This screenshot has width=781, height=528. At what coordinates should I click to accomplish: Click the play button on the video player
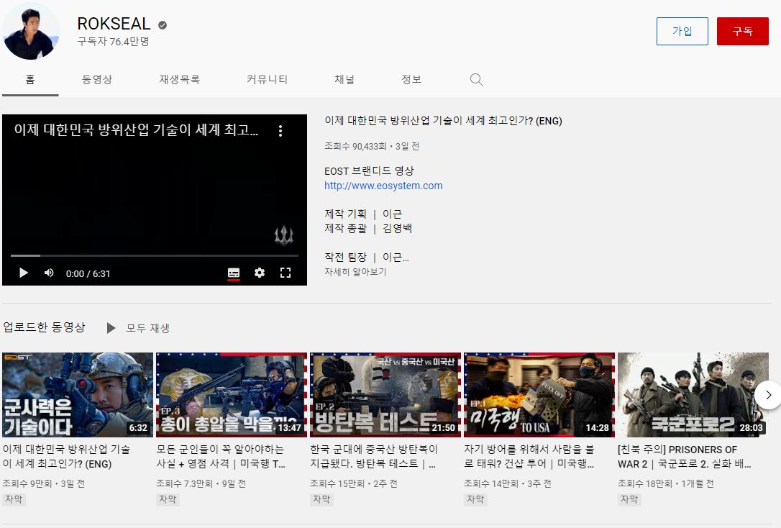pyautogui.click(x=22, y=273)
